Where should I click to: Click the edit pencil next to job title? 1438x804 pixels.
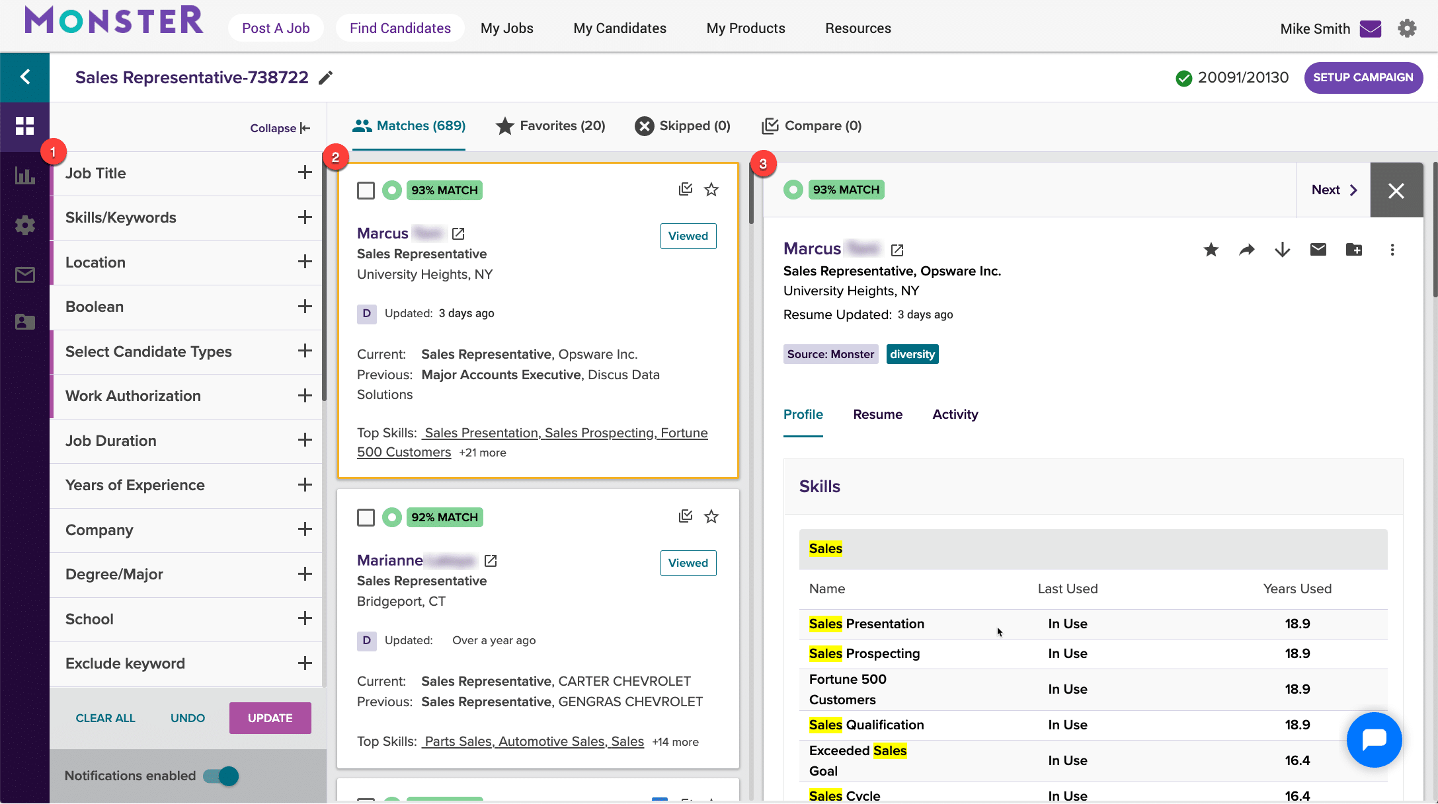tap(325, 78)
